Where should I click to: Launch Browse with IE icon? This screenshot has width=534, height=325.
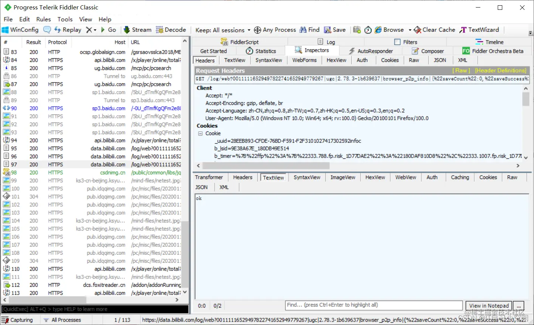[389, 30]
